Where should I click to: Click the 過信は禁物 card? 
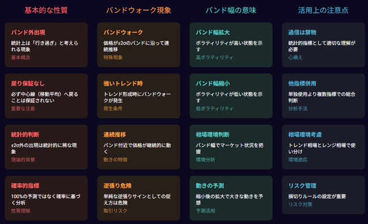323,45
